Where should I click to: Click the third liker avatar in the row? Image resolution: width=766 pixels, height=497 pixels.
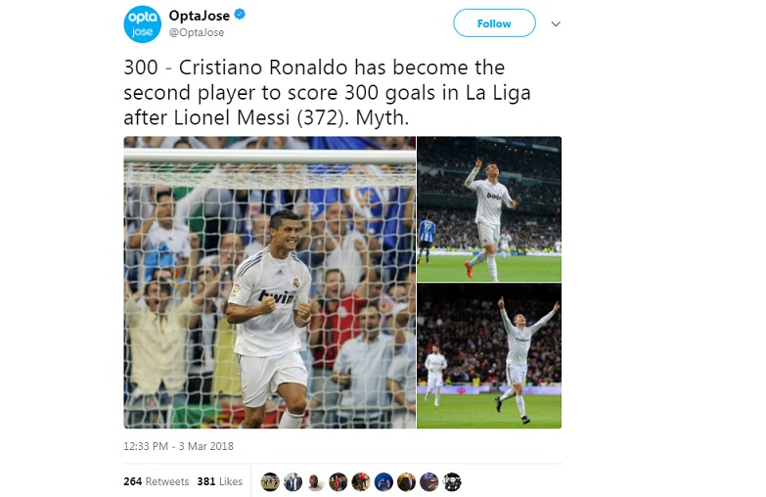316,482
